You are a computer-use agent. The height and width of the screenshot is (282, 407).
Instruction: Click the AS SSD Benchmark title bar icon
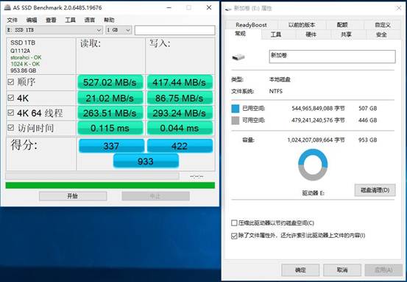(x=8, y=7)
